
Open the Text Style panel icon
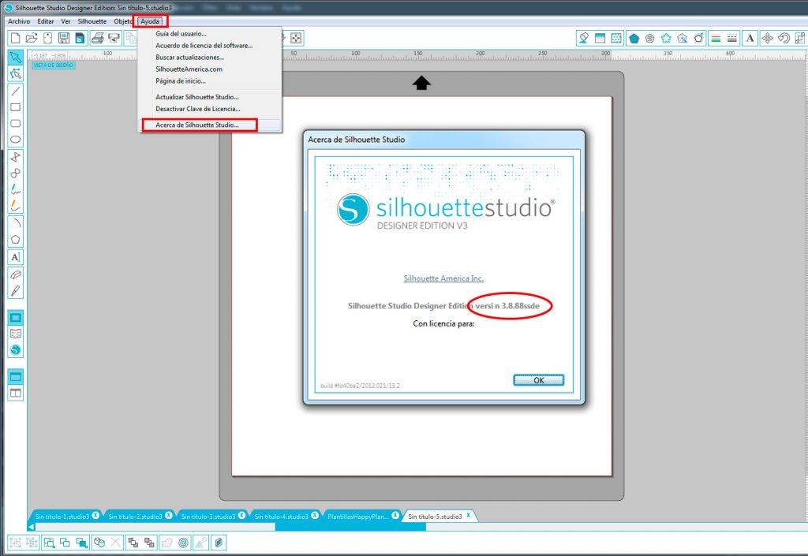click(750, 38)
